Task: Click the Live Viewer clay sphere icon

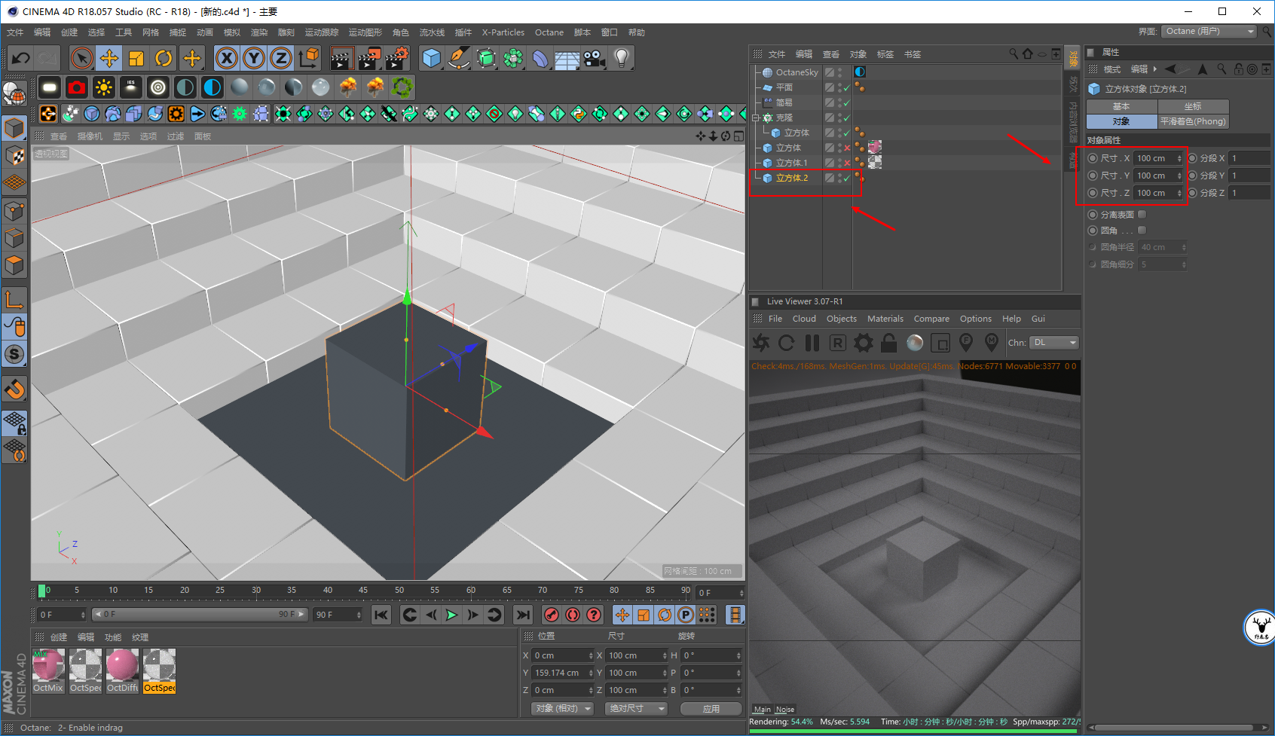Action: click(915, 344)
